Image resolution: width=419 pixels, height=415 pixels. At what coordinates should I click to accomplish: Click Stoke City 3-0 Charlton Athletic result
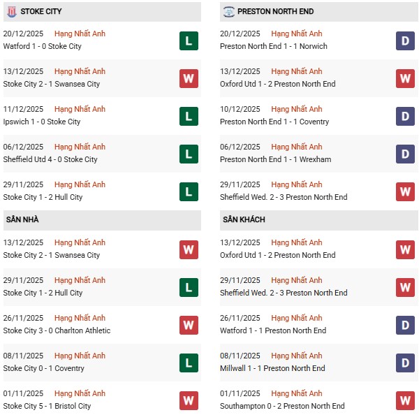pos(57,330)
